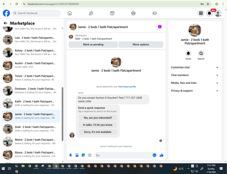Click the More options button

(x=141, y=44)
